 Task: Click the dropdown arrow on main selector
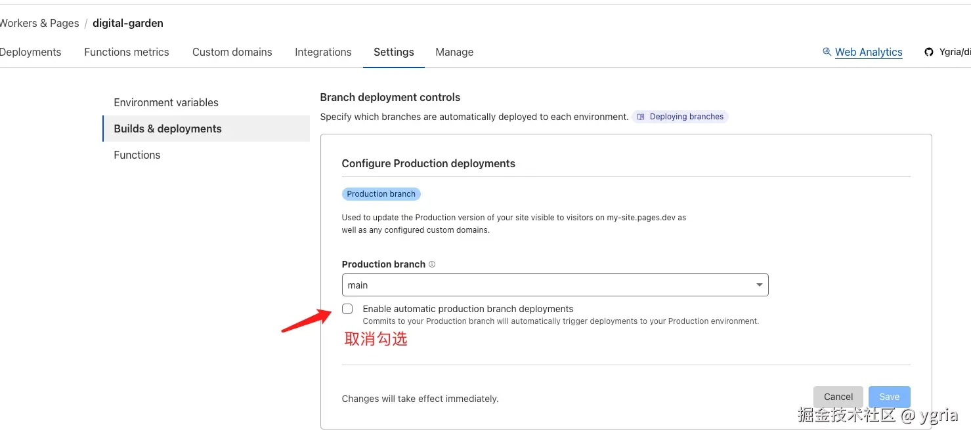click(759, 285)
